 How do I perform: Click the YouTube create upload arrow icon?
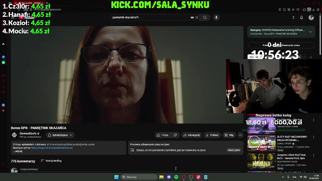tap(293, 17)
